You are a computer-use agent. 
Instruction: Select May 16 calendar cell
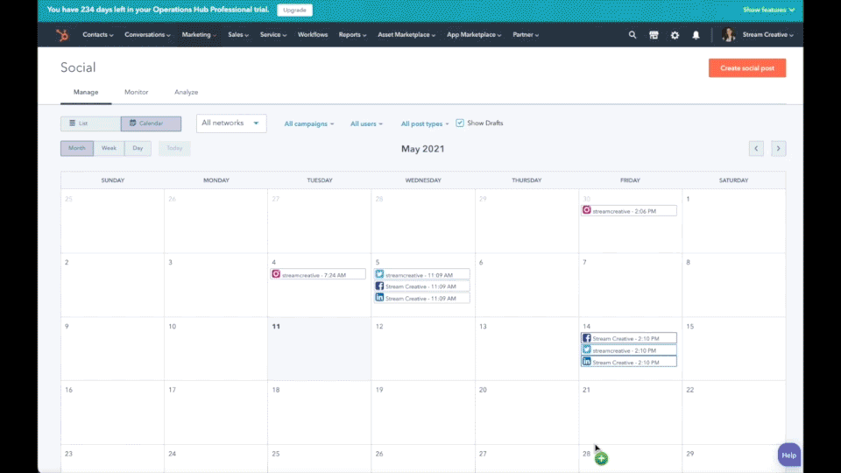coord(113,413)
